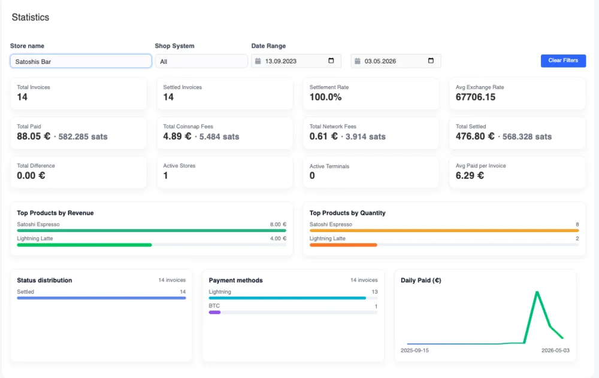Click Satoshi Espresso orange quantity bar
Image resolution: width=599 pixels, height=378 pixels.
444,230
